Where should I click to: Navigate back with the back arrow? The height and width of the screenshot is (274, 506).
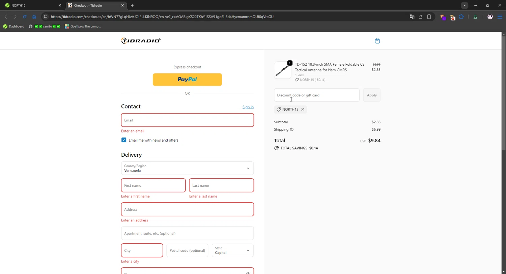click(6, 17)
